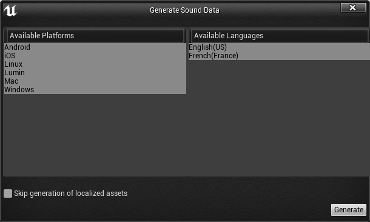Click the Available Platforms column header

[x=95, y=36]
